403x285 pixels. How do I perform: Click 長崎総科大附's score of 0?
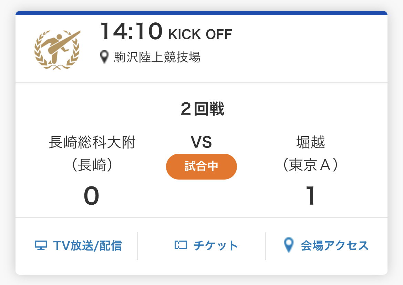pos(92,196)
